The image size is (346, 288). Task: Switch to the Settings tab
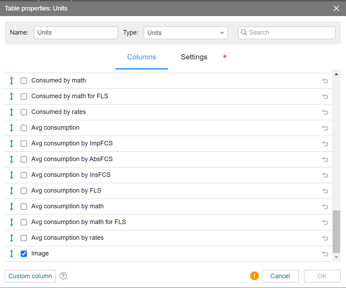coord(194,57)
